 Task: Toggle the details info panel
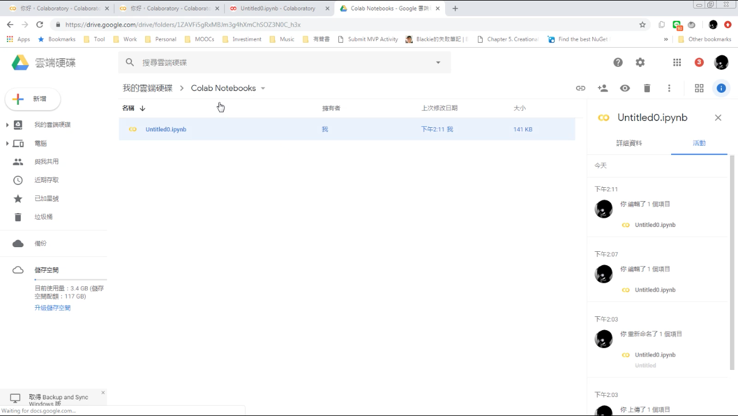[721, 88]
